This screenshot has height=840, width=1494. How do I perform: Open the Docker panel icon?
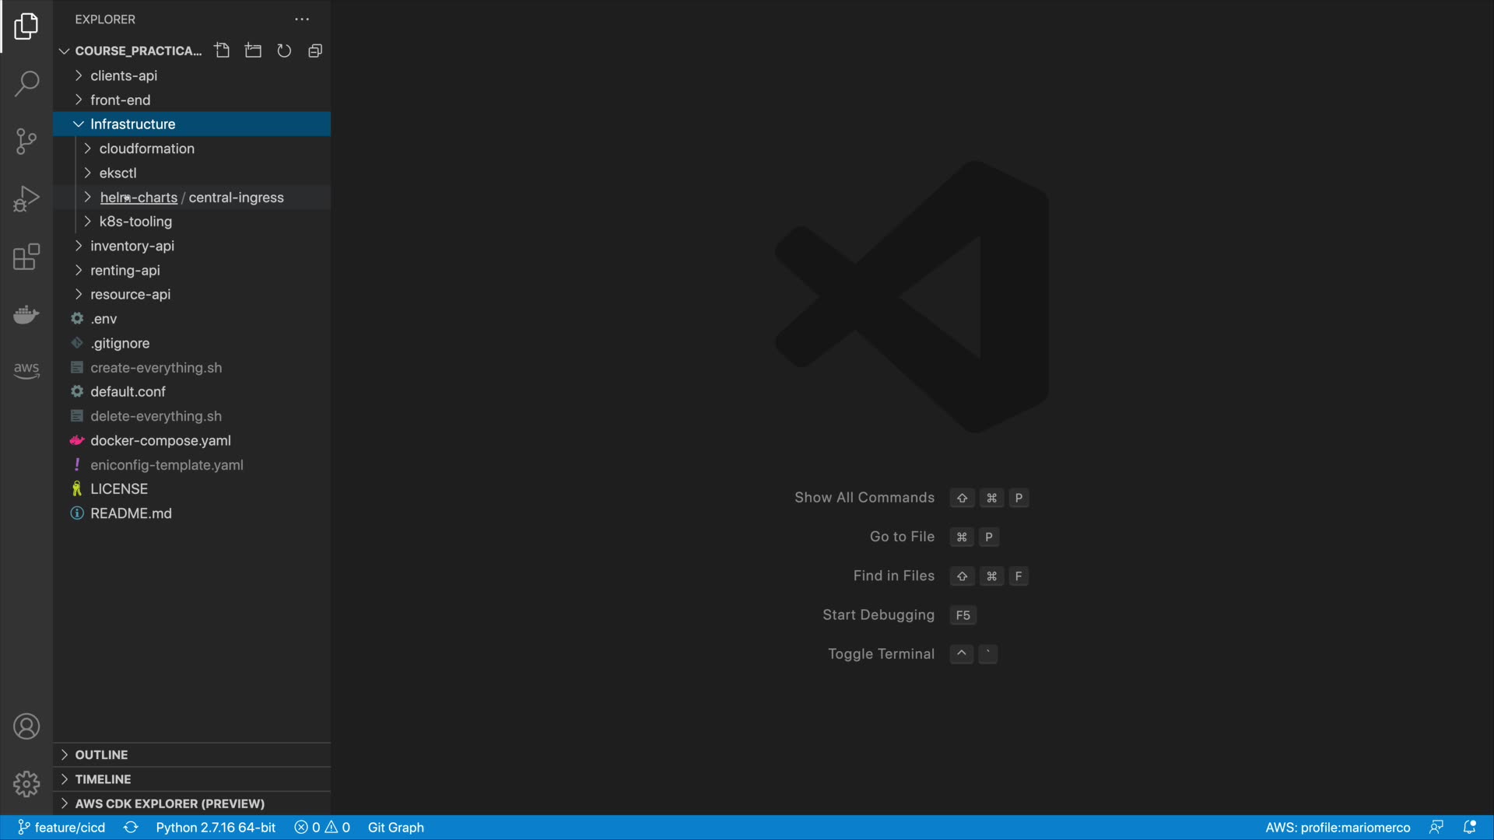[26, 314]
